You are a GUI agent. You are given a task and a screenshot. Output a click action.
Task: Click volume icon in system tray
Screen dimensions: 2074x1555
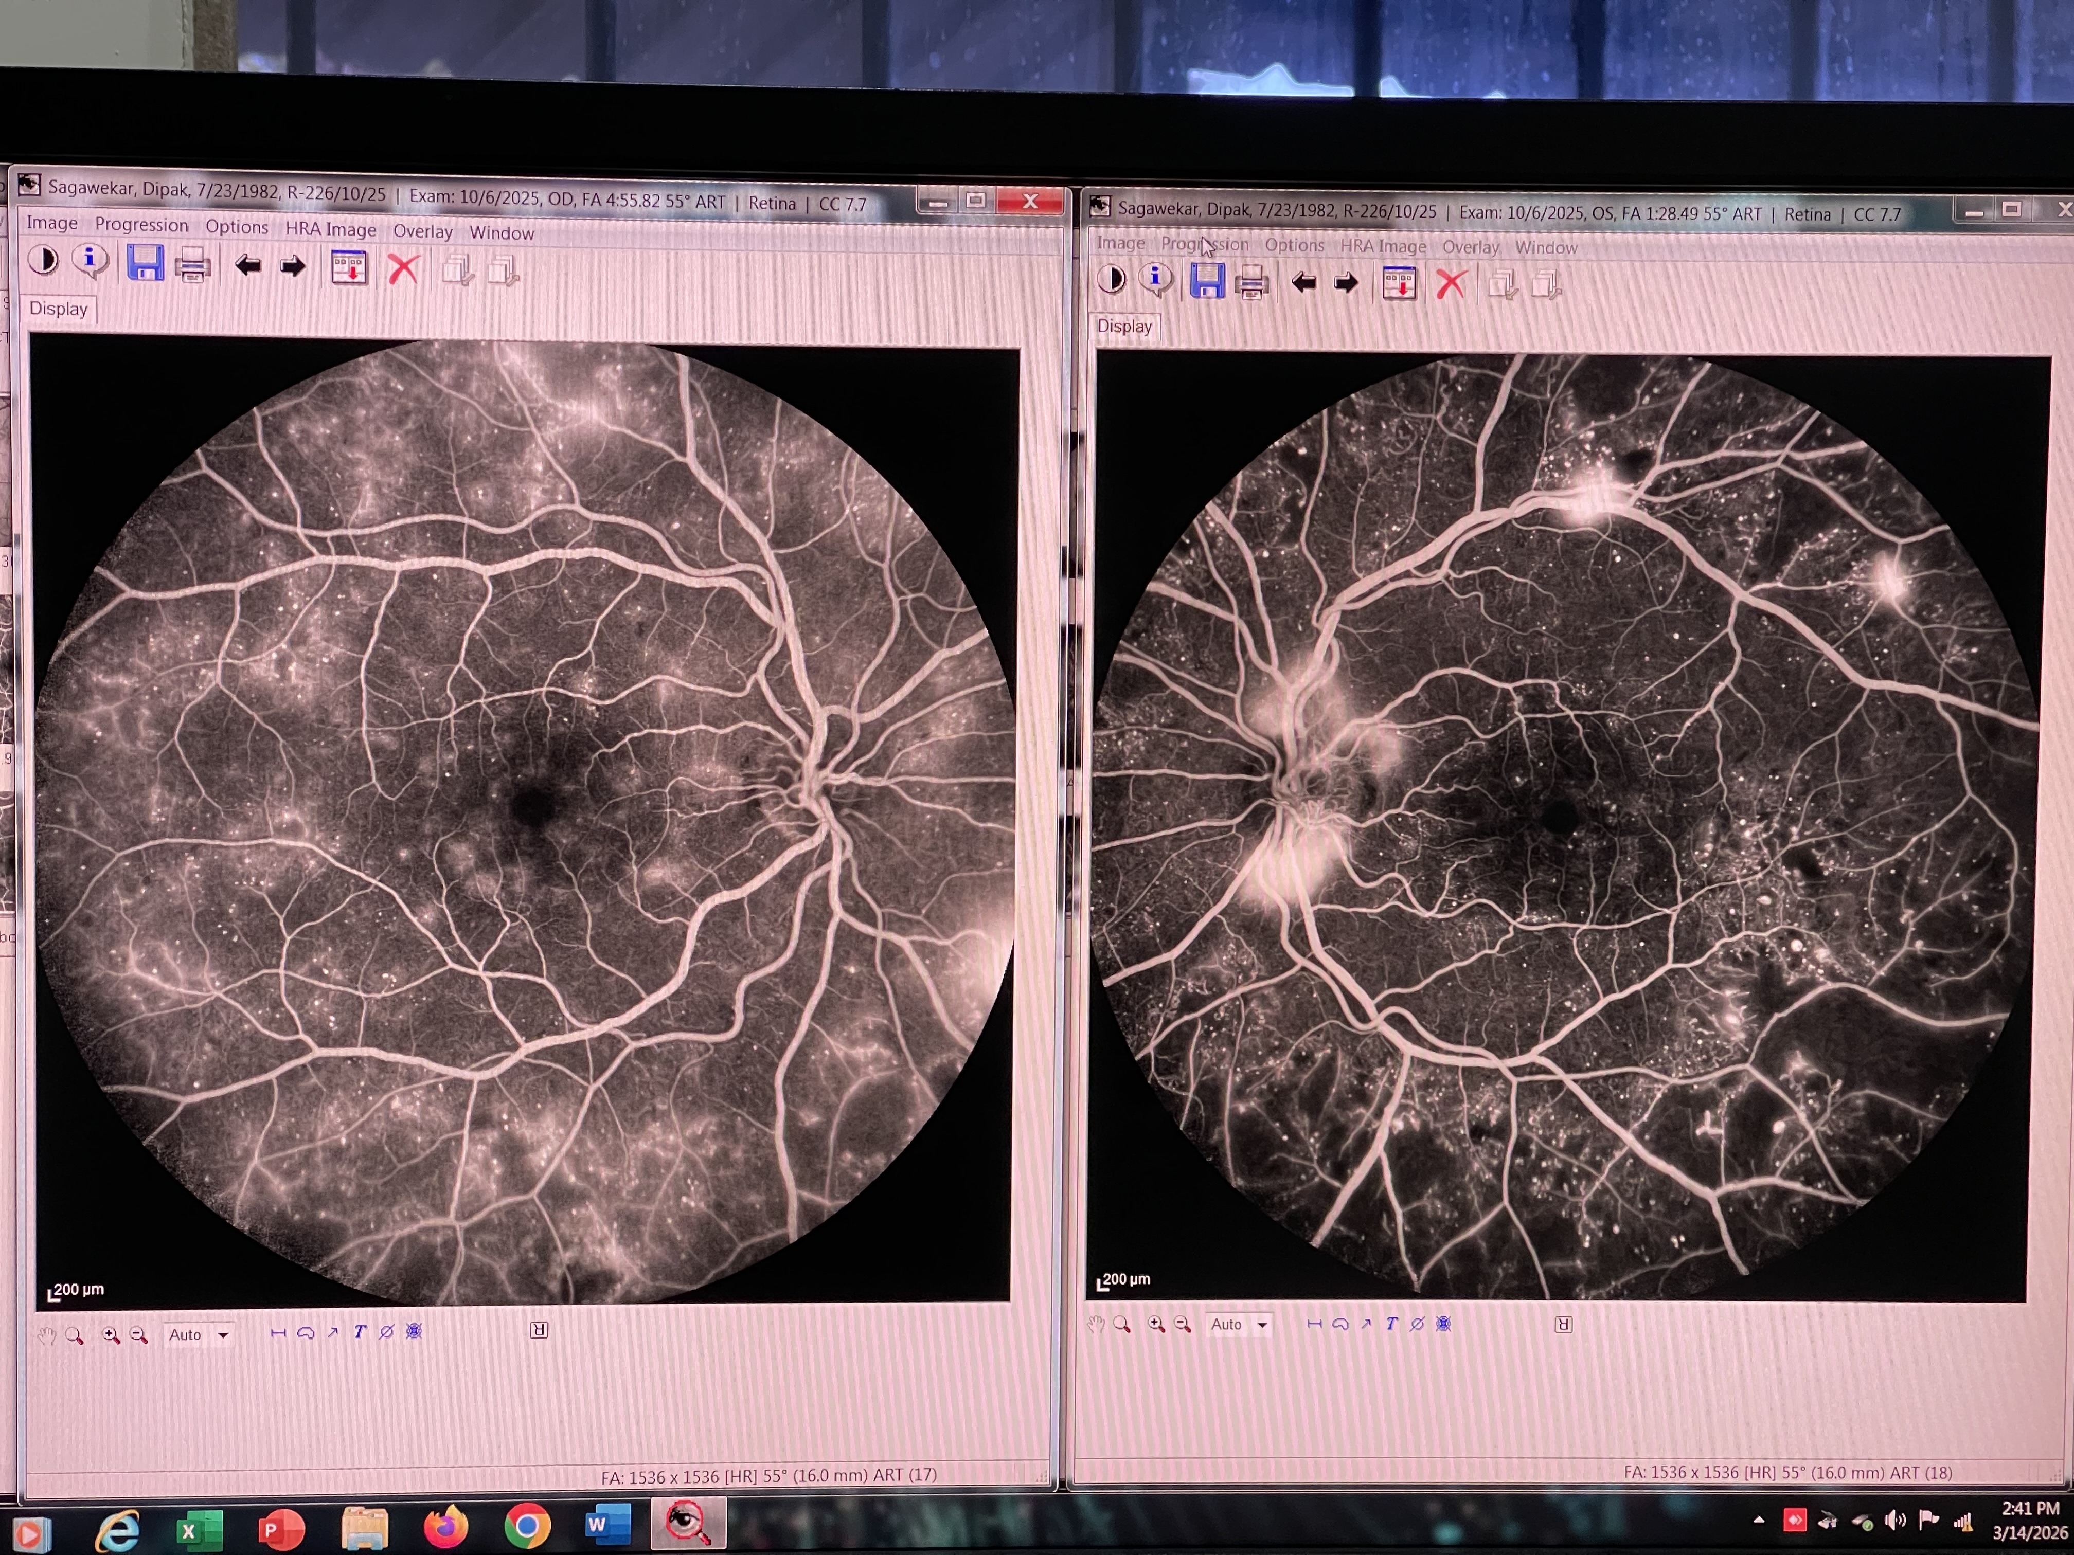(x=1895, y=1520)
